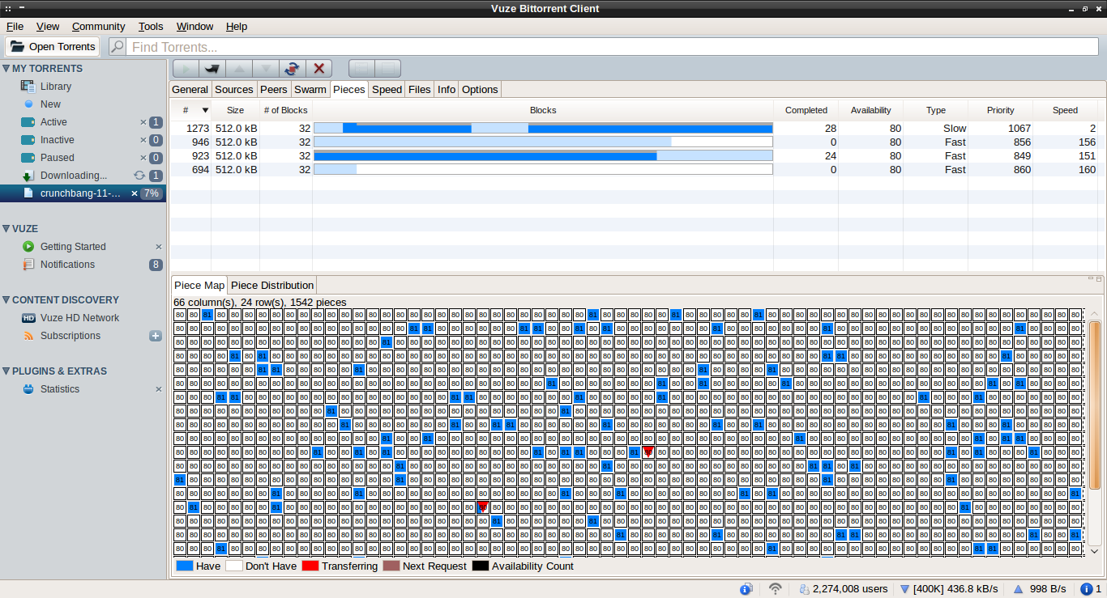This screenshot has height=598, width=1107.
Task: Switch to the Swarm tab
Action: [x=310, y=89]
